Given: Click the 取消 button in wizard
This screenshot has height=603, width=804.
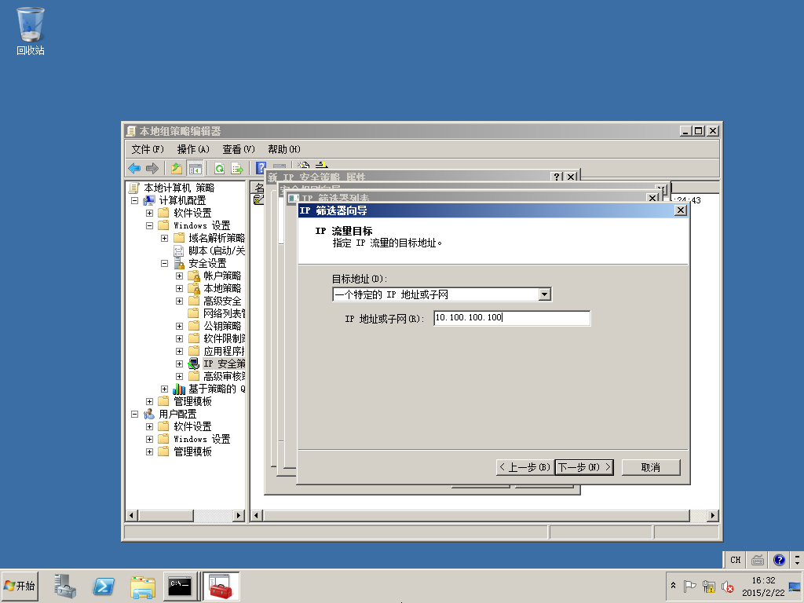Looking at the screenshot, I should click(x=651, y=467).
